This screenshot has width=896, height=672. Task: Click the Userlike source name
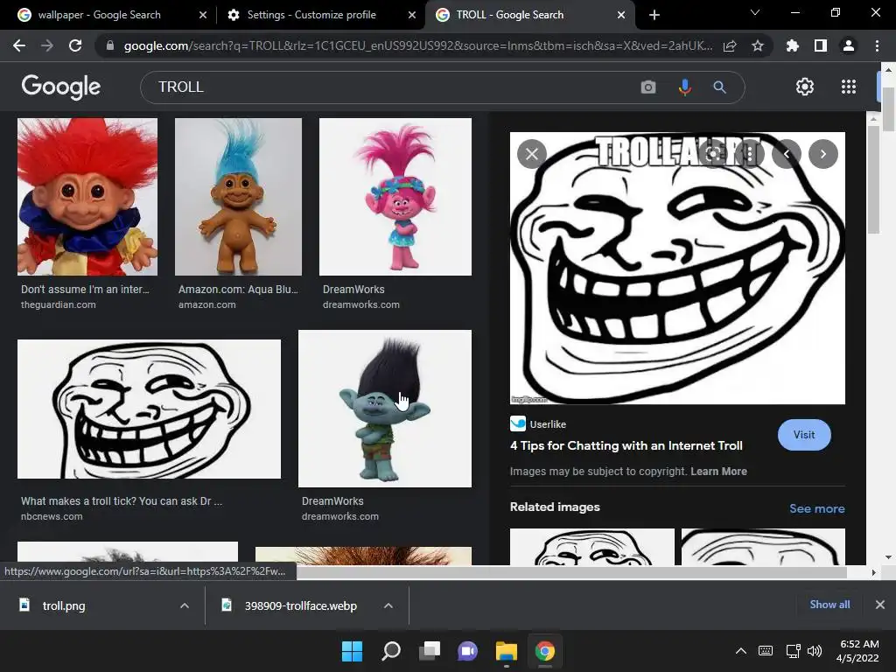pos(548,424)
